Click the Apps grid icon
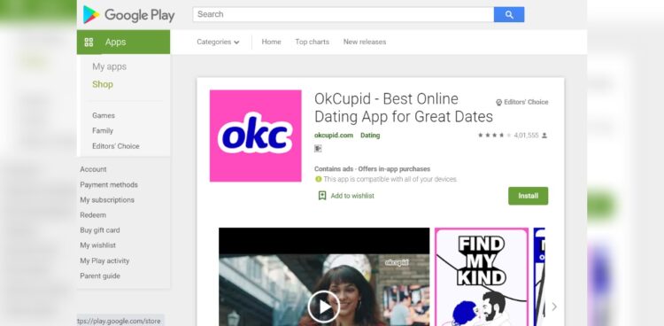The height and width of the screenshot is (326, 664). click(89, 42)
